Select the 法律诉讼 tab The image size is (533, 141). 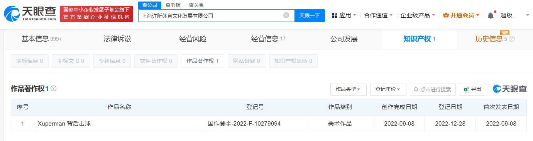[x=117, y=39]
